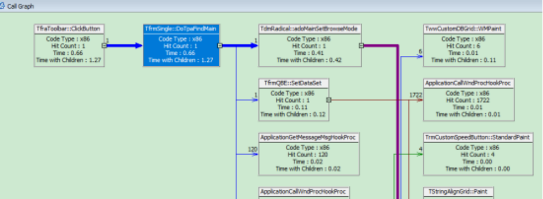Collapse the TfrmSingle::DoTpaFindMain node expander

tap(219, 46)
